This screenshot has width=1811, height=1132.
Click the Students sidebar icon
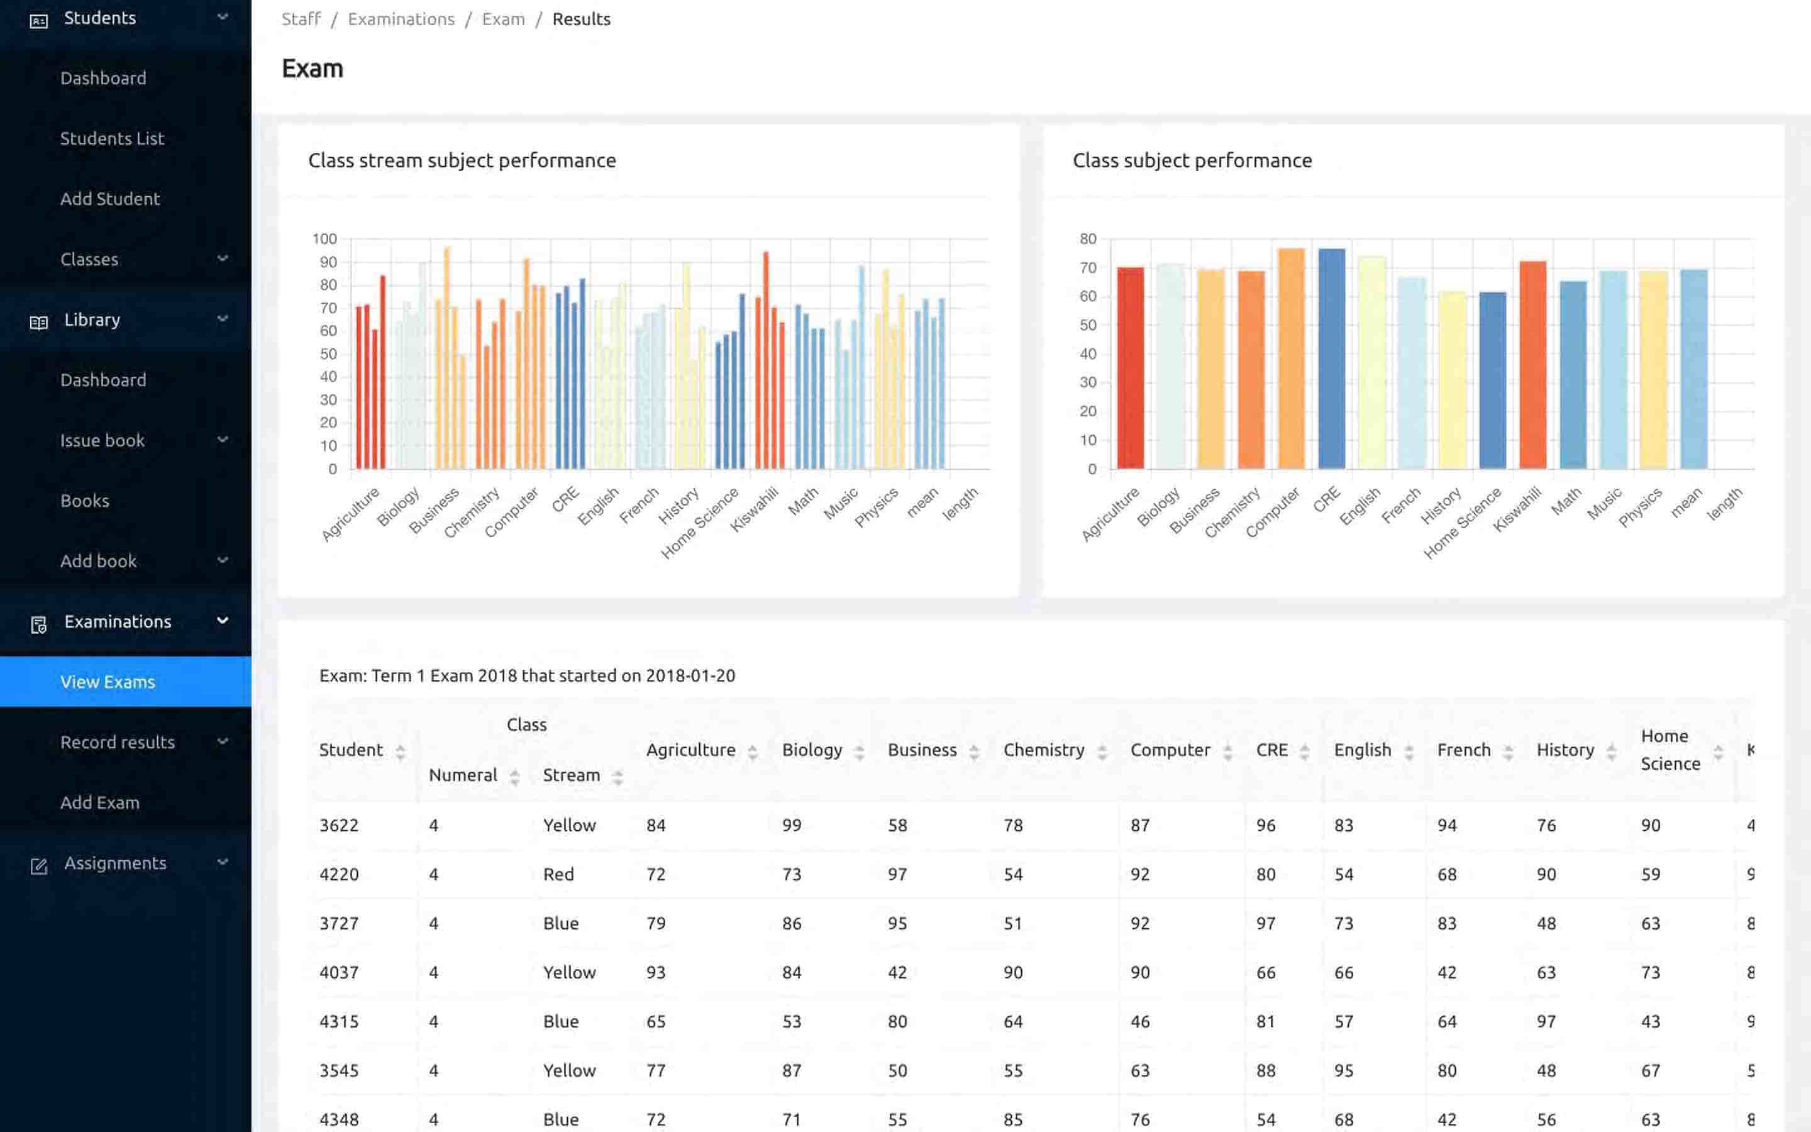click(x=39, y=19)
